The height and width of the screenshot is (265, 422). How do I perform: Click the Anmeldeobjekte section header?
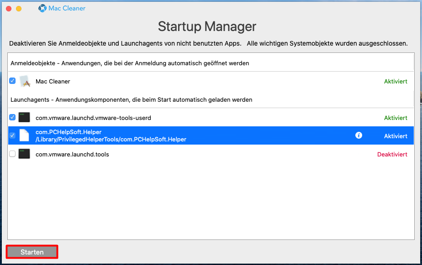(x=130, y=63)
